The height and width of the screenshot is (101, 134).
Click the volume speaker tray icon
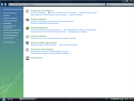pyautogui.click(x=128, y=99)
